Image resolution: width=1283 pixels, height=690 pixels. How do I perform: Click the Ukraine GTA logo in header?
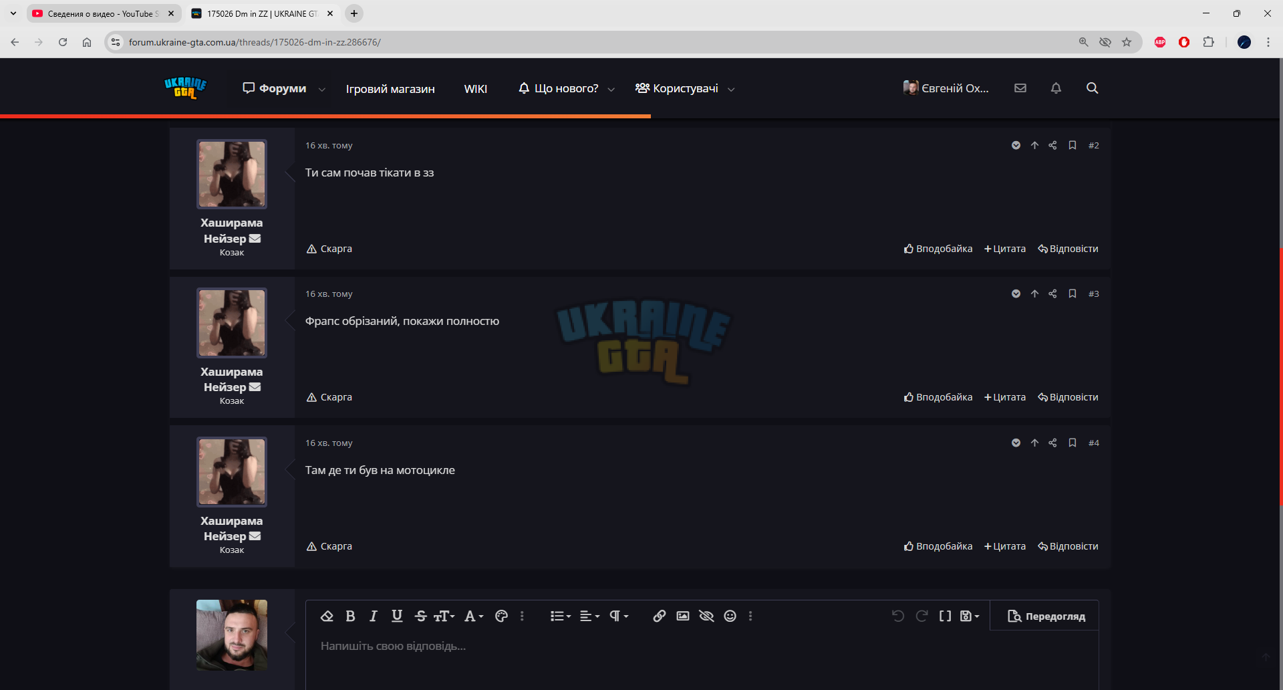185,88
